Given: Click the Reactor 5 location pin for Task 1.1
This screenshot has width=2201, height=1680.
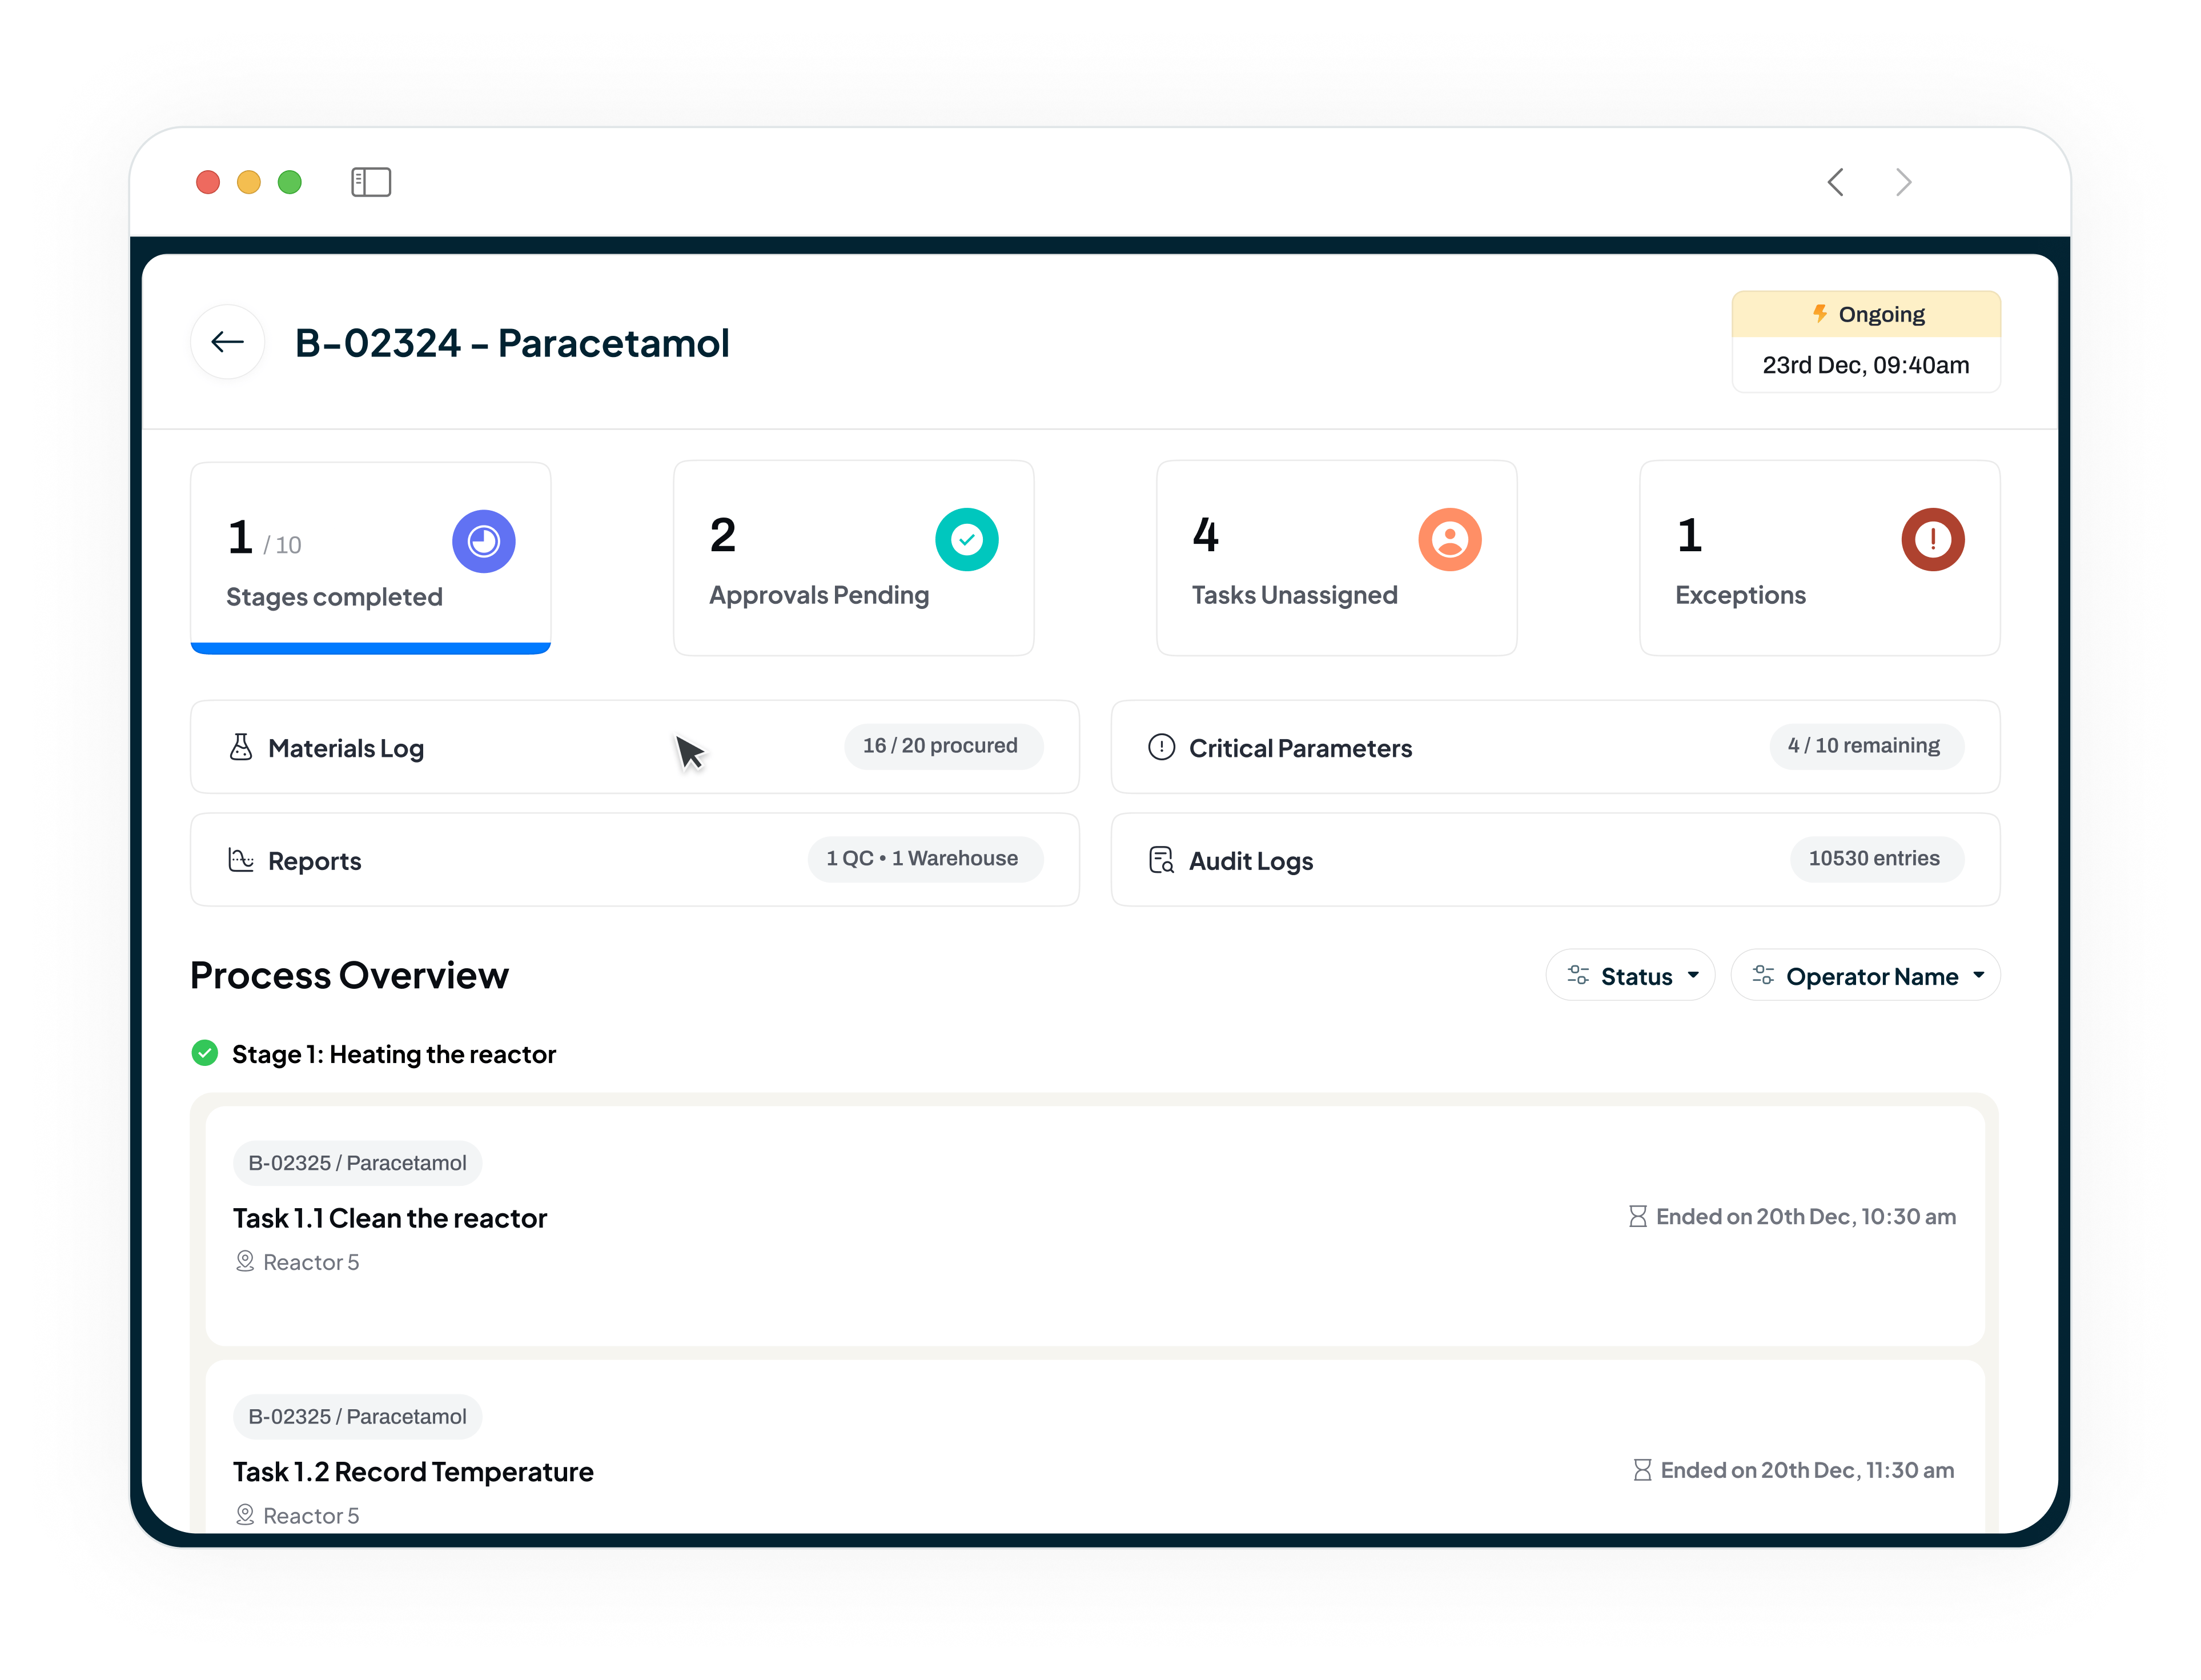Looking at the screenshot, I should [x=245, y=1261].
